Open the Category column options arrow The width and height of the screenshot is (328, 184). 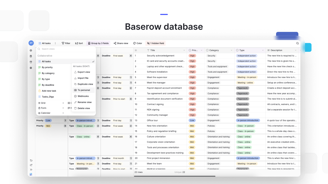point(232,50)
